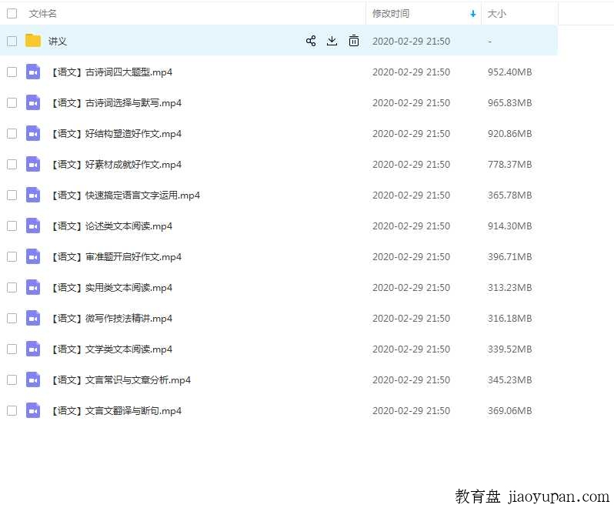Click the delete trash icon on 讲义 row
Viewport: 614px width, 508px height.
[354, 41]
